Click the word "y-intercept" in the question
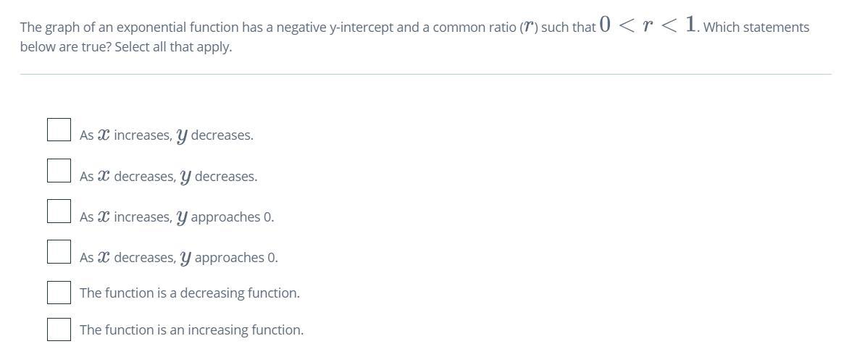This screenshot has width=844, height=357. click(x=359, y=28)
